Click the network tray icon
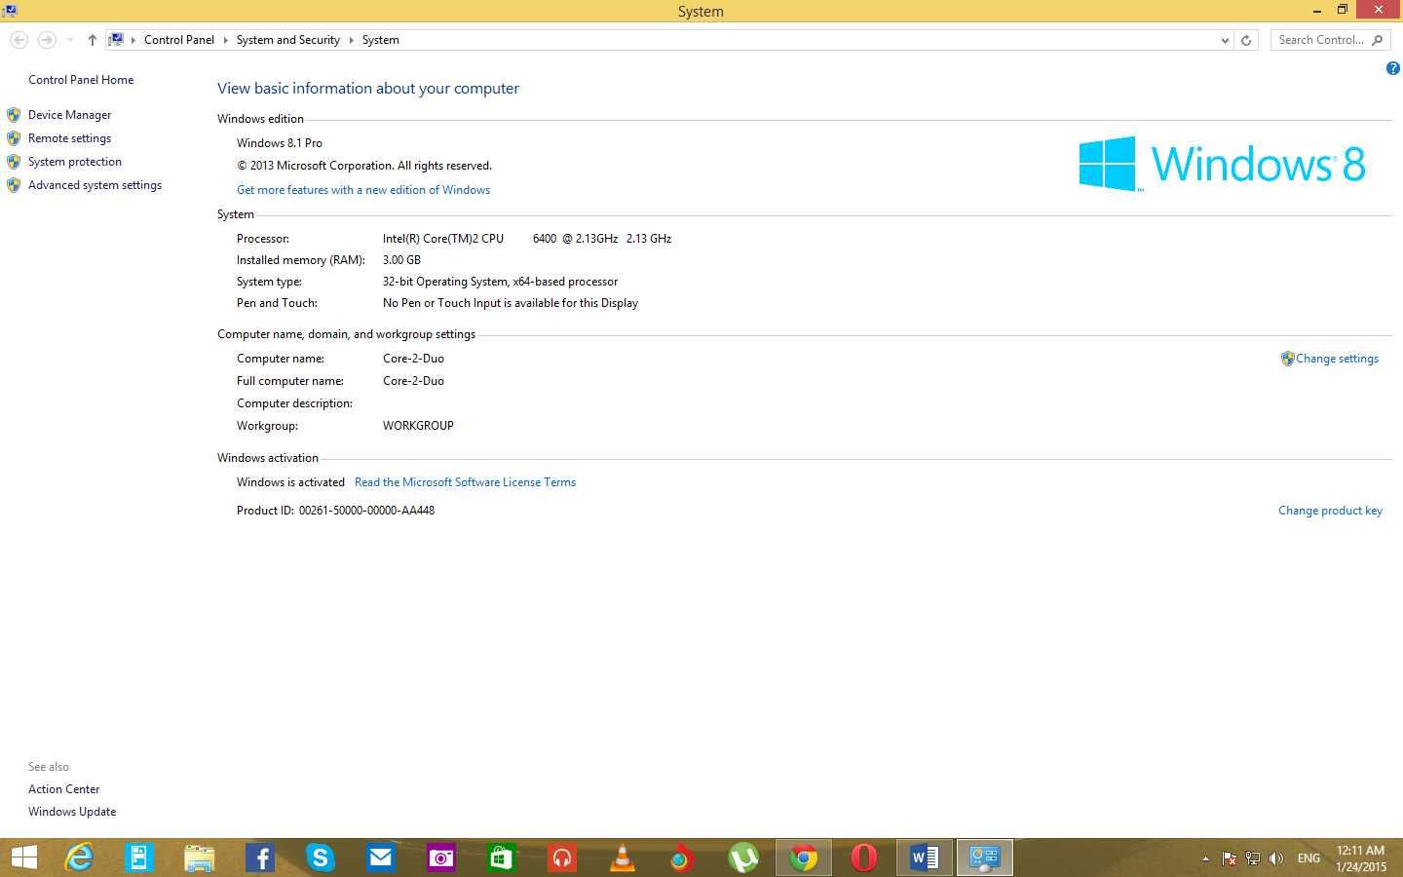 click(x=1253, y=858)
